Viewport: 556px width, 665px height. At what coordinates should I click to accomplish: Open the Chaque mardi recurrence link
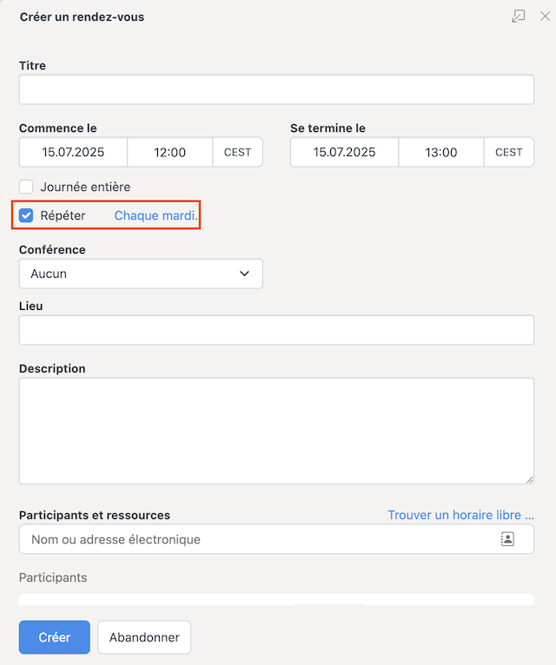tap(156, 215)
